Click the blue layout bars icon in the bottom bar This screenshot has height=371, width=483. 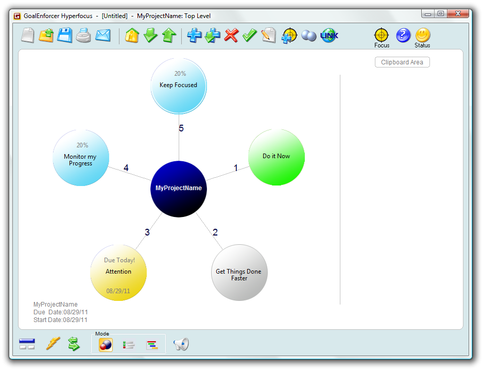(x=27, y=344)
